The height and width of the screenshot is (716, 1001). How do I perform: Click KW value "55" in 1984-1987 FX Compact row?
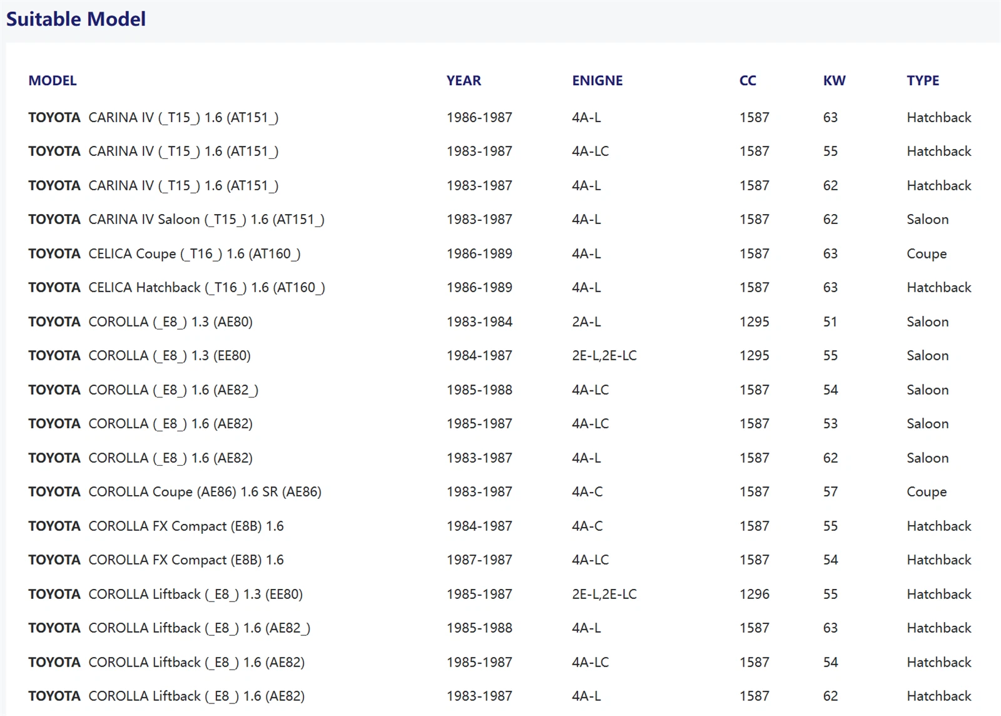[830, 526]
